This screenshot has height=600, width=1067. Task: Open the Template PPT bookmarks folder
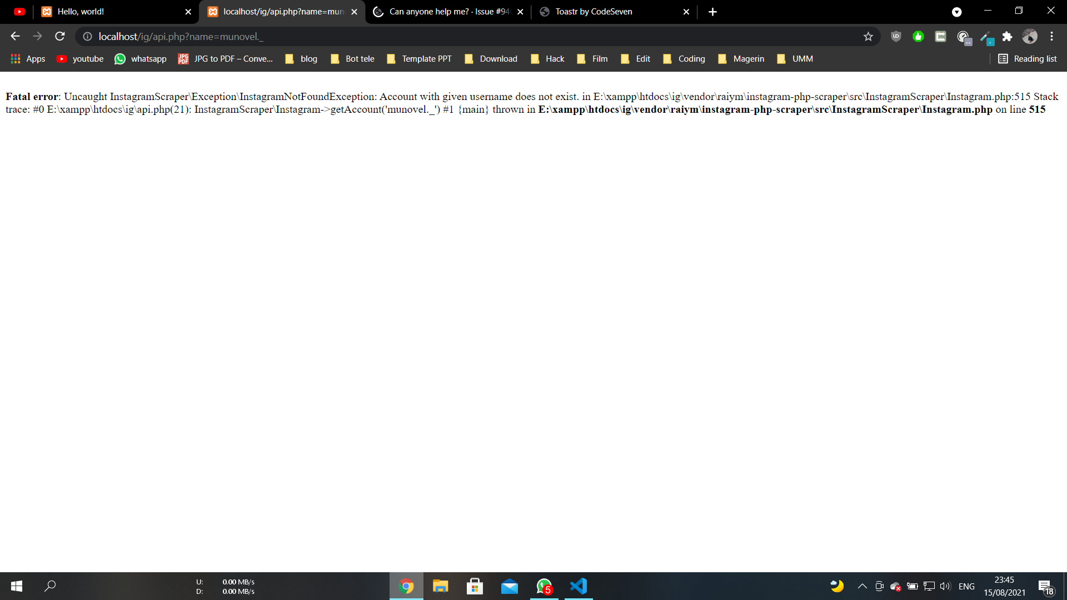tap(420, 59)
